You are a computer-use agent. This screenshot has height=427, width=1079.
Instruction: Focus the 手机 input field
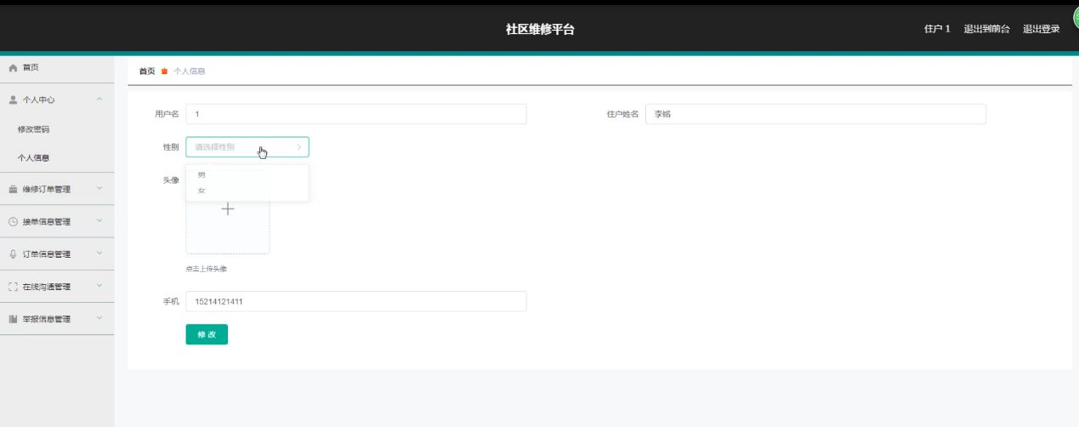tap(356, 301)
